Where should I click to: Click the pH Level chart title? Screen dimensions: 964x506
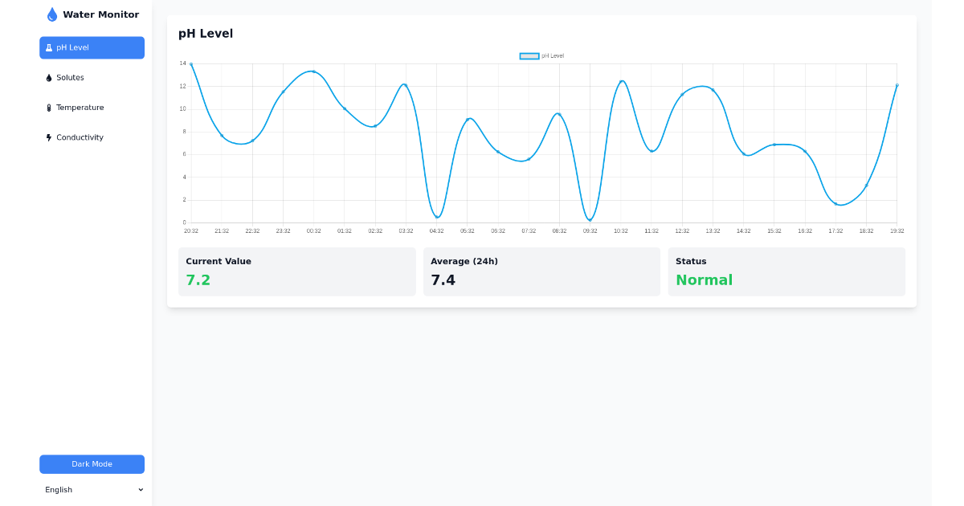click(206, 33)
